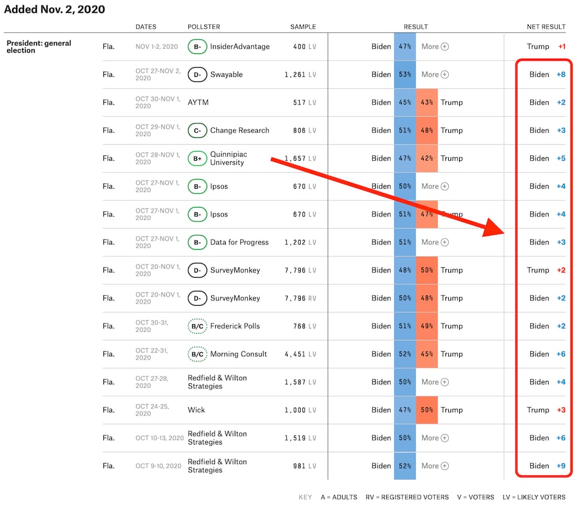Click the DATES column header
The width and height of the screenshot is (574, 506).
click(x=146, y=27)
